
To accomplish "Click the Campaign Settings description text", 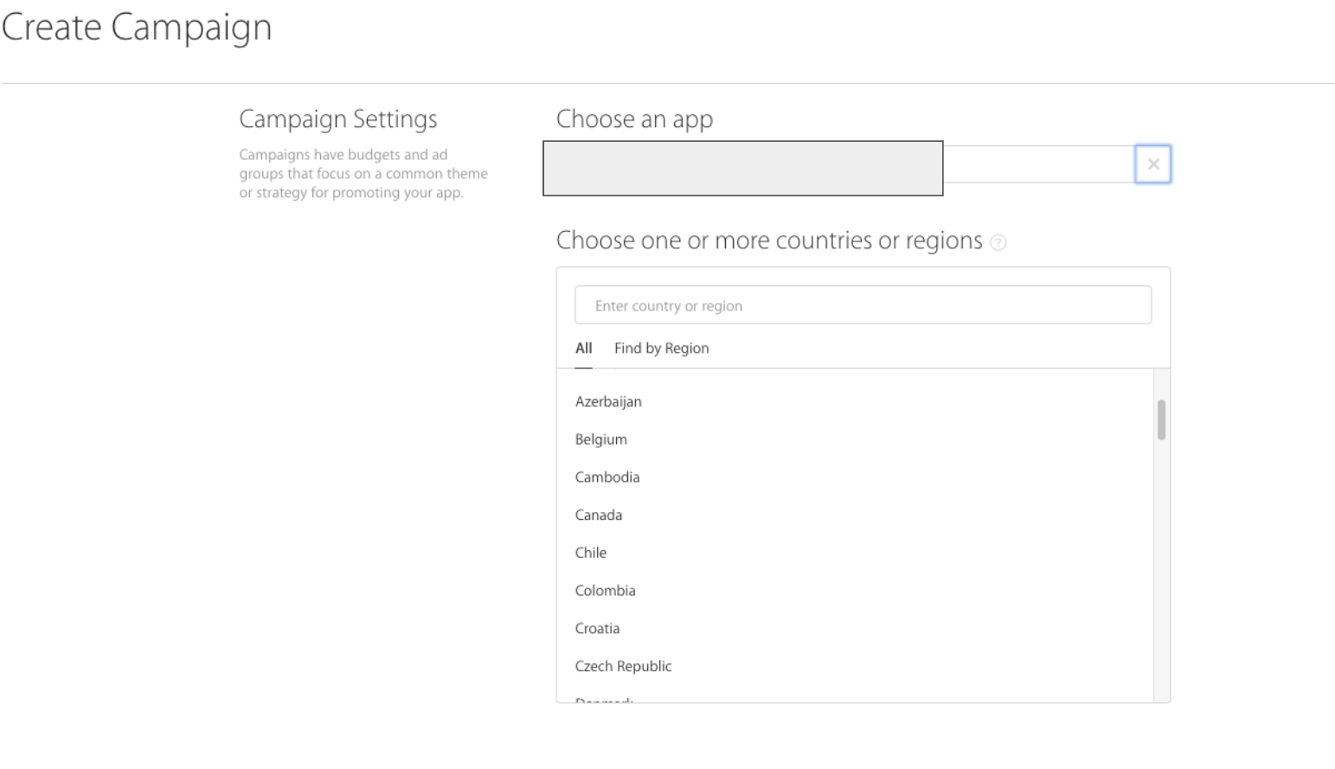I will (x=363, y=174).
